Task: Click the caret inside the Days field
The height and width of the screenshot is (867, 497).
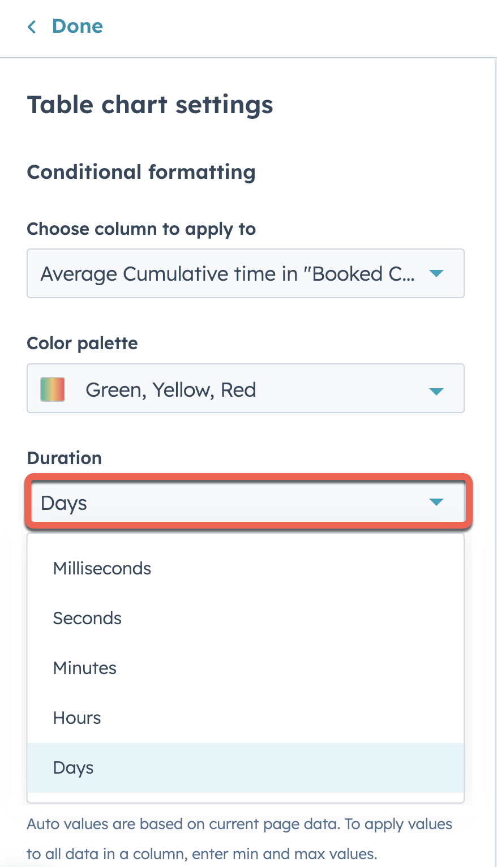Action: 436,501
